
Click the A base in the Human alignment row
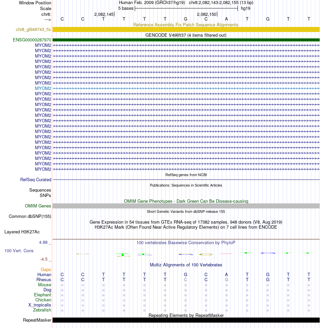226,274
